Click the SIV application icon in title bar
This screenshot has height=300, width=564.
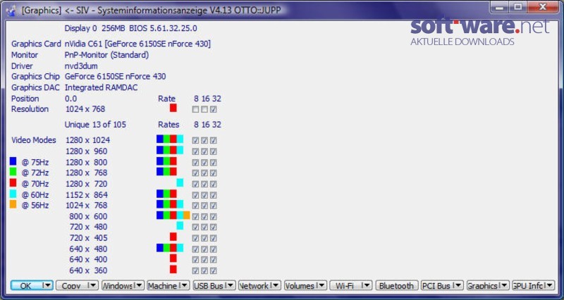coord(11,10)
